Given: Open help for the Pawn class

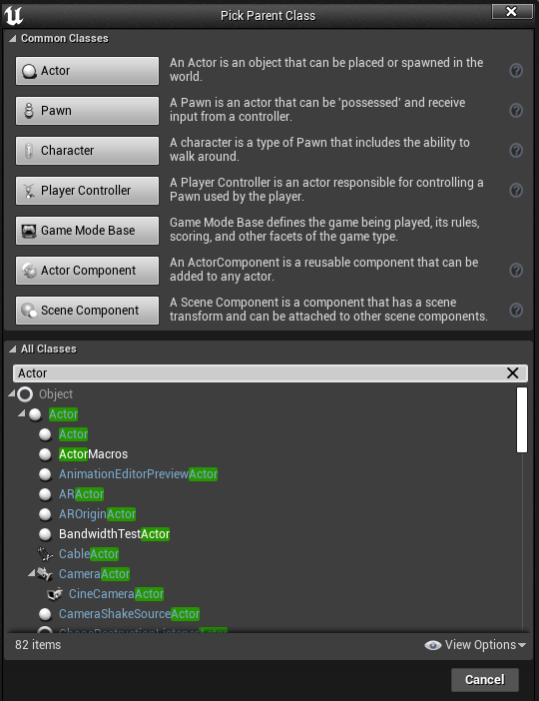Looking at the screenshot, I should tap(516, 111).
